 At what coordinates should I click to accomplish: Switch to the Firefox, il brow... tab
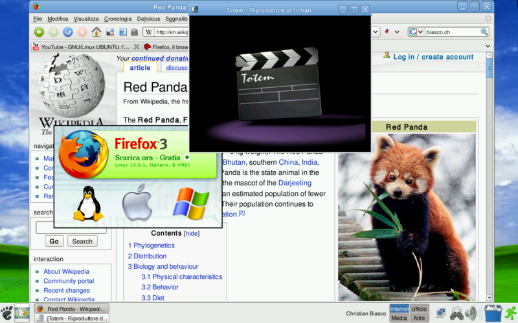click(166, 47)
